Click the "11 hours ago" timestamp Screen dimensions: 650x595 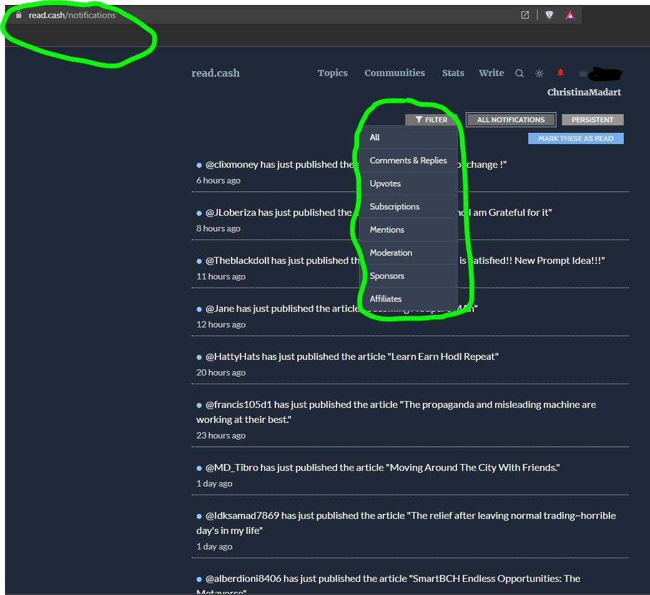[x=221, y=276]
